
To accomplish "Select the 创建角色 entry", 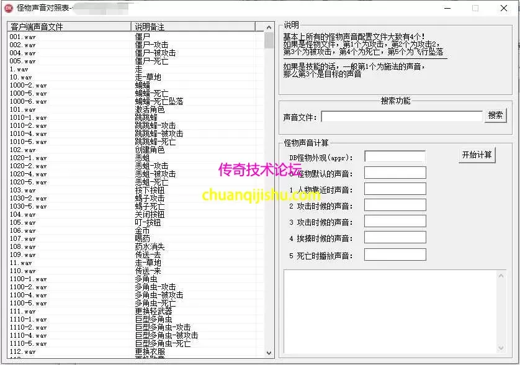I will click(148, 149).
